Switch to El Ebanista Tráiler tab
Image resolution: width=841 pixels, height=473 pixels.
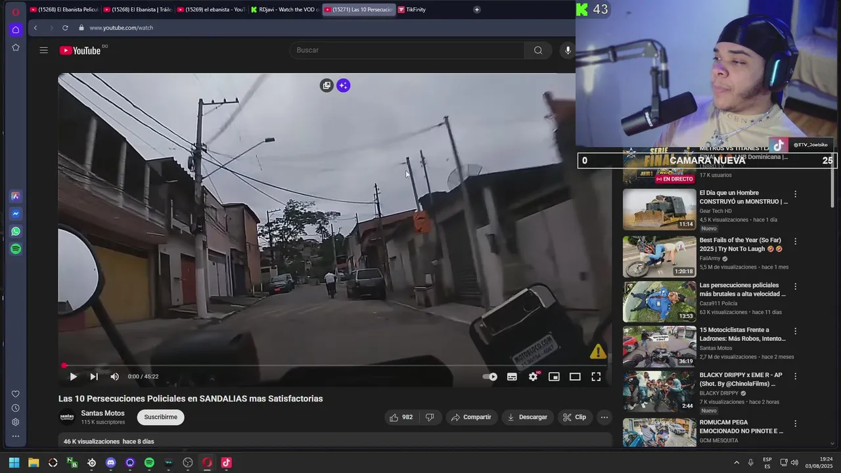(x=137, y=10)
